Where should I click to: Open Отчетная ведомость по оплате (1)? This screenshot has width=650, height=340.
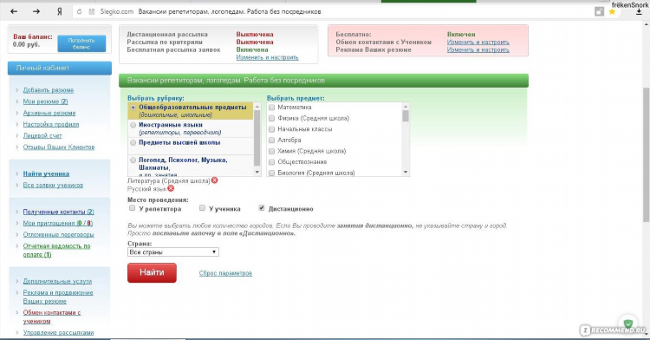coord(56,250)
